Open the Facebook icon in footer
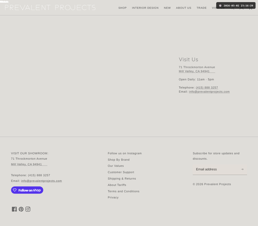This screenshot has height=226, width=258. (x=14, y=209)
